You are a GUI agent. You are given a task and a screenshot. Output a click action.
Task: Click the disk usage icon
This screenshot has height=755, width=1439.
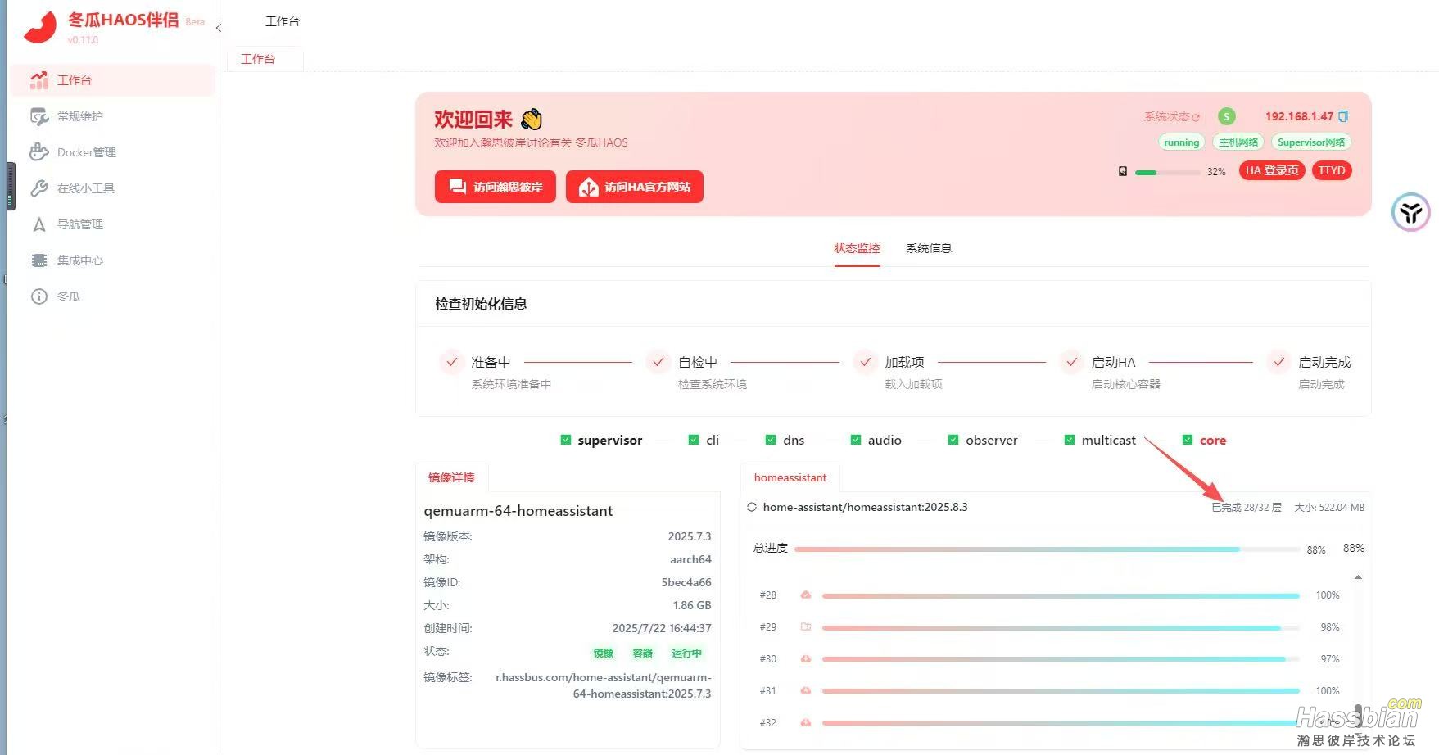(1123, 171)
